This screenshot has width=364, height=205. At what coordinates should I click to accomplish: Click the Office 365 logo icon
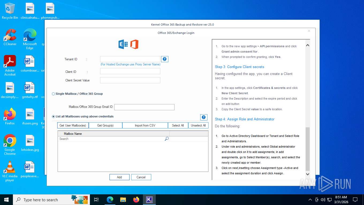[134, 44]
